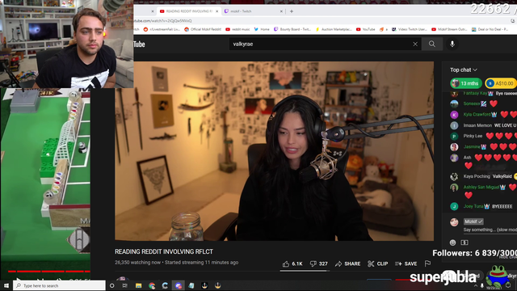Open the Auction Marketplace bookmark
This screenshot has width=517, height=291.
click(334, 29)
